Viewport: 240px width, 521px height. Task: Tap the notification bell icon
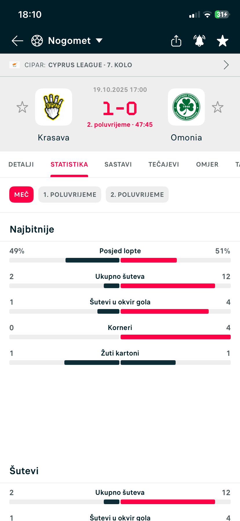coord(199,41)
